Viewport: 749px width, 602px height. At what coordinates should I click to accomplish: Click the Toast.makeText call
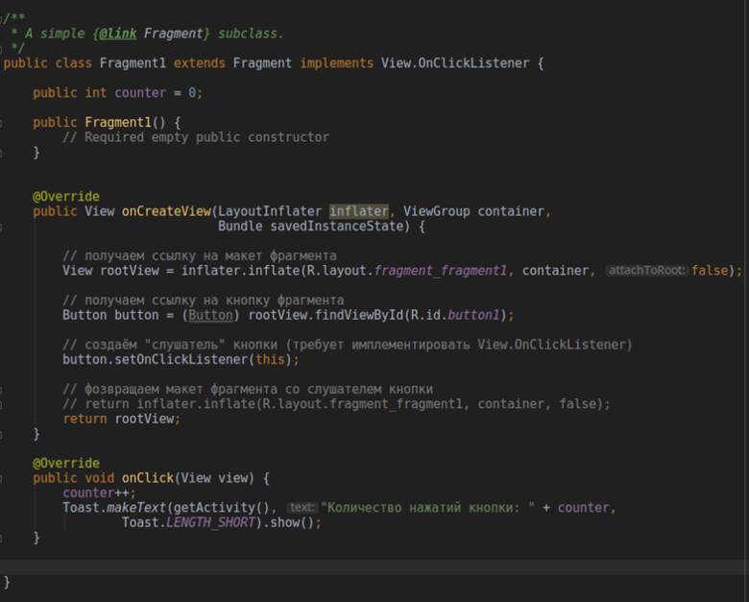tap(113, 507)
